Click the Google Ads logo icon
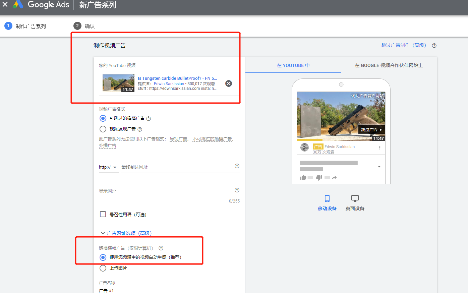Image resolution: width=468 pixels, height=293 pixels. (18, 5)
